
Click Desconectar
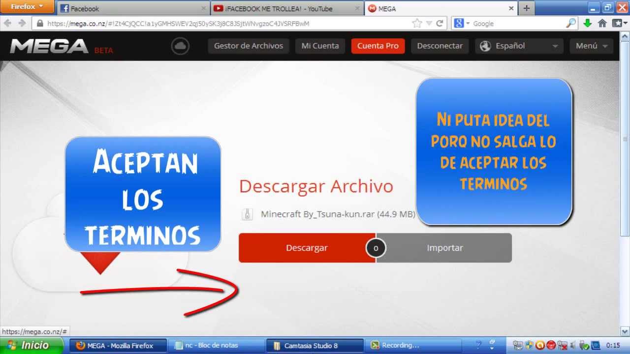point(440,46)
